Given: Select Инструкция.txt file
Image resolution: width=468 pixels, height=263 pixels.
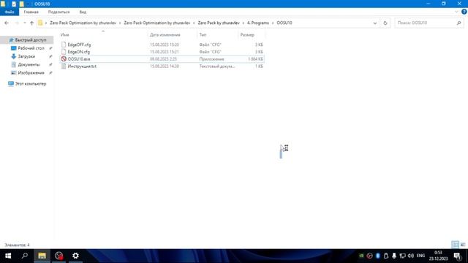Looking at the screenshot, I should click(82, 66).
